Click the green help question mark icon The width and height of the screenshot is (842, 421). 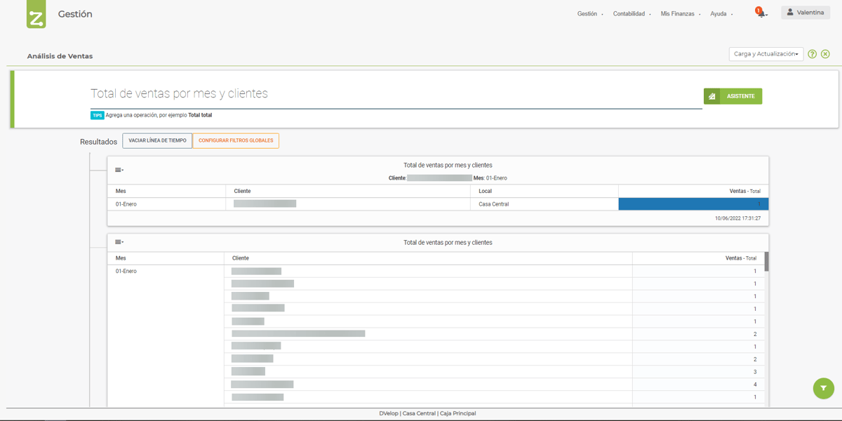coord(813,53)
